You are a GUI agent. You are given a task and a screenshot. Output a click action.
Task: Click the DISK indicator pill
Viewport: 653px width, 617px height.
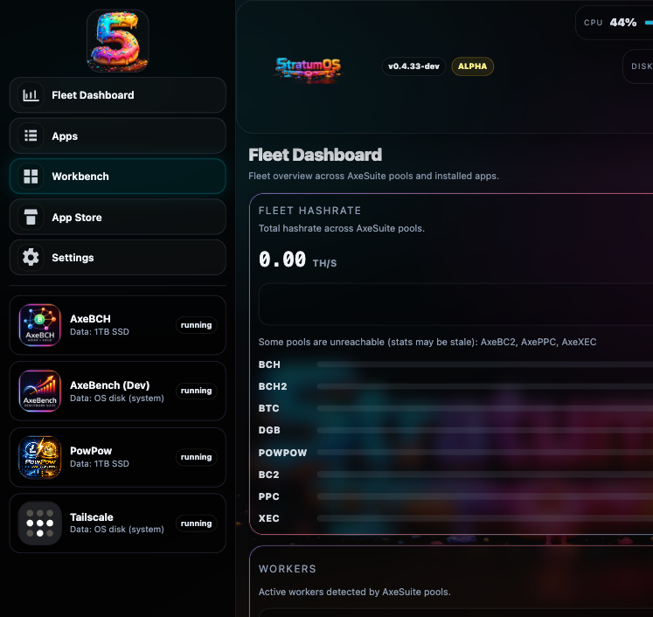click(638, 66)
